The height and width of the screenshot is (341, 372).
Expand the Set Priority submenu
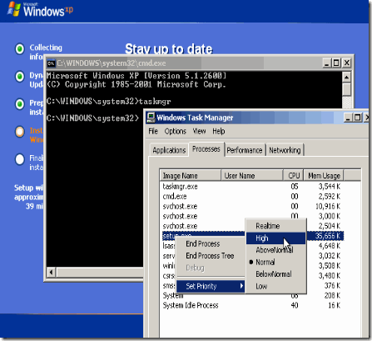[x=211, y=286]
